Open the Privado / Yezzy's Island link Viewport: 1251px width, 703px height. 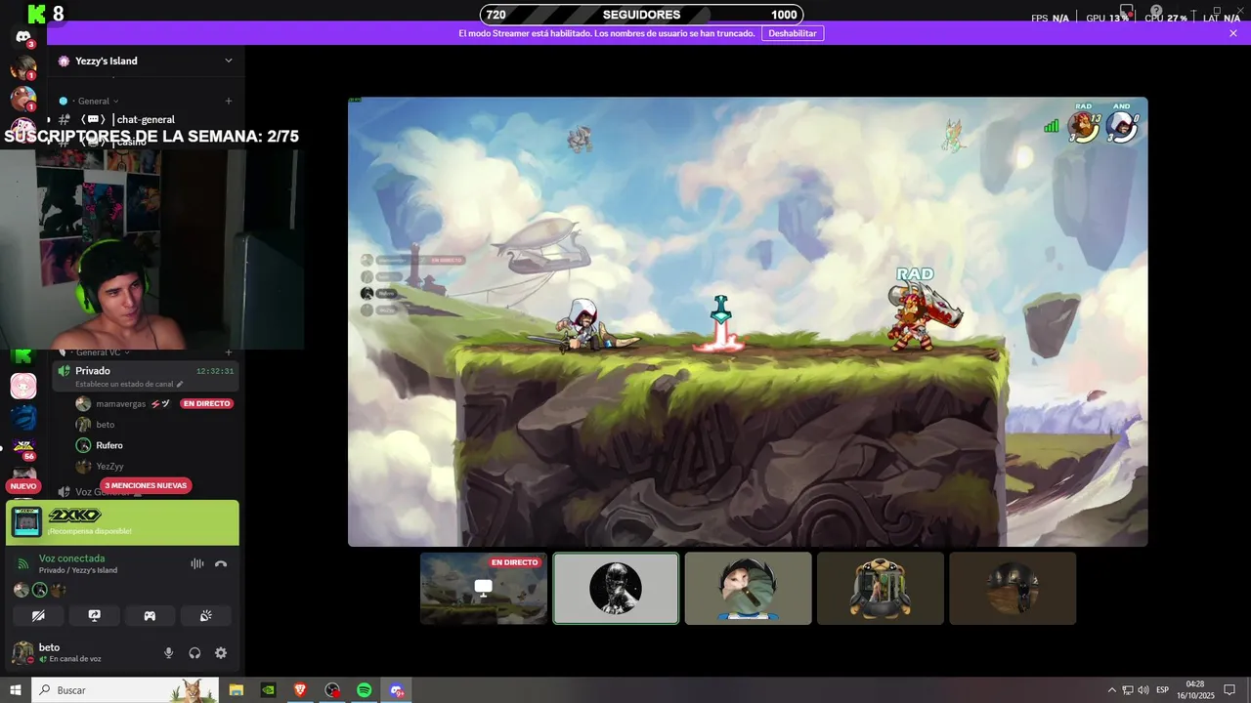78,570
